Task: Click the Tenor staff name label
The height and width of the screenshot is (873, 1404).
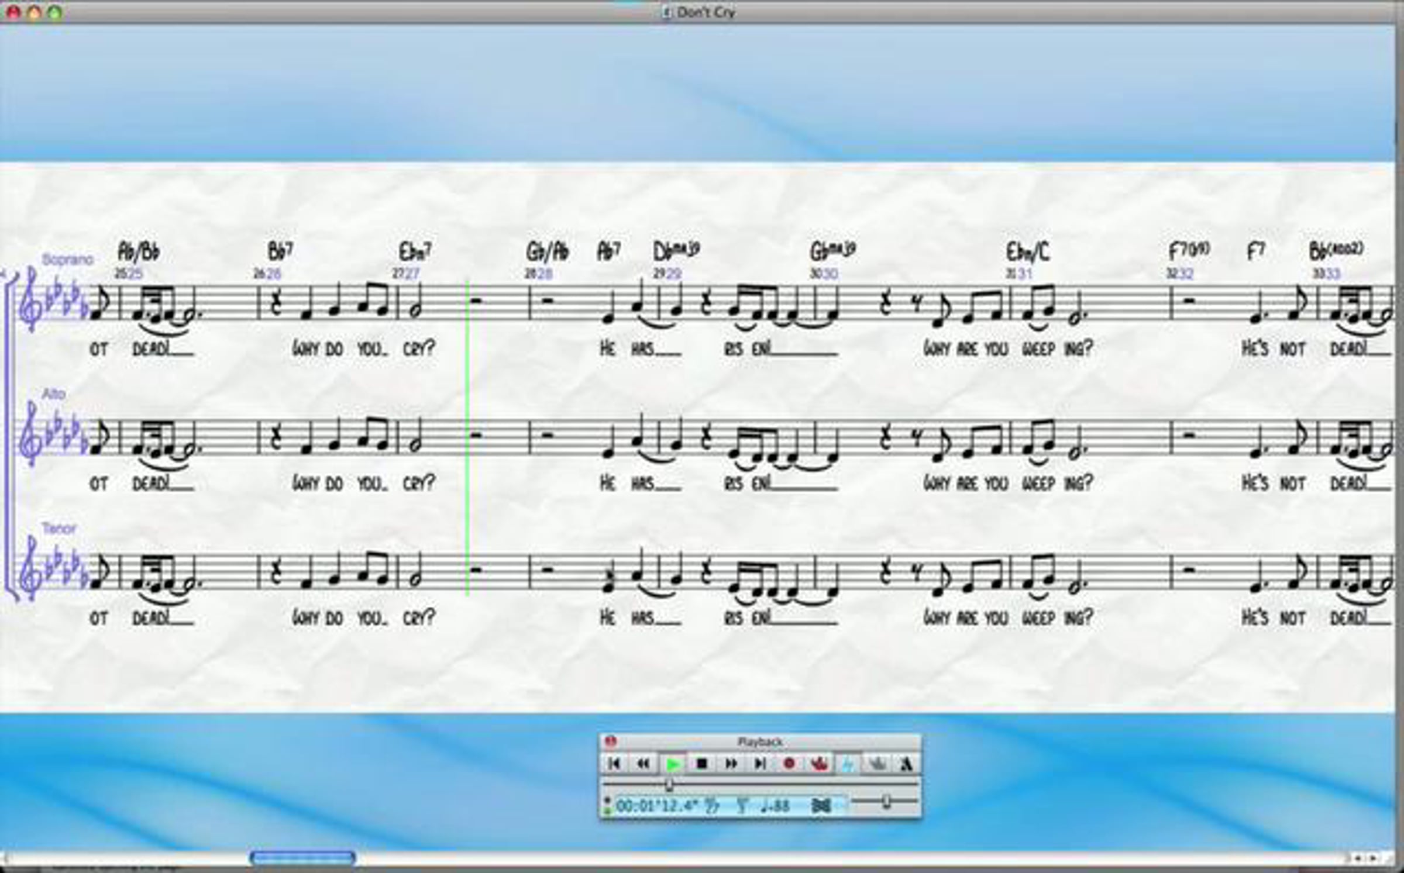Action: (x=59, y=529)
